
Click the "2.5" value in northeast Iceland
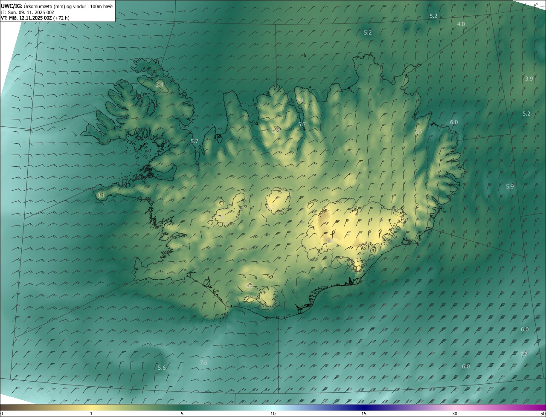(x=418, y=132)
